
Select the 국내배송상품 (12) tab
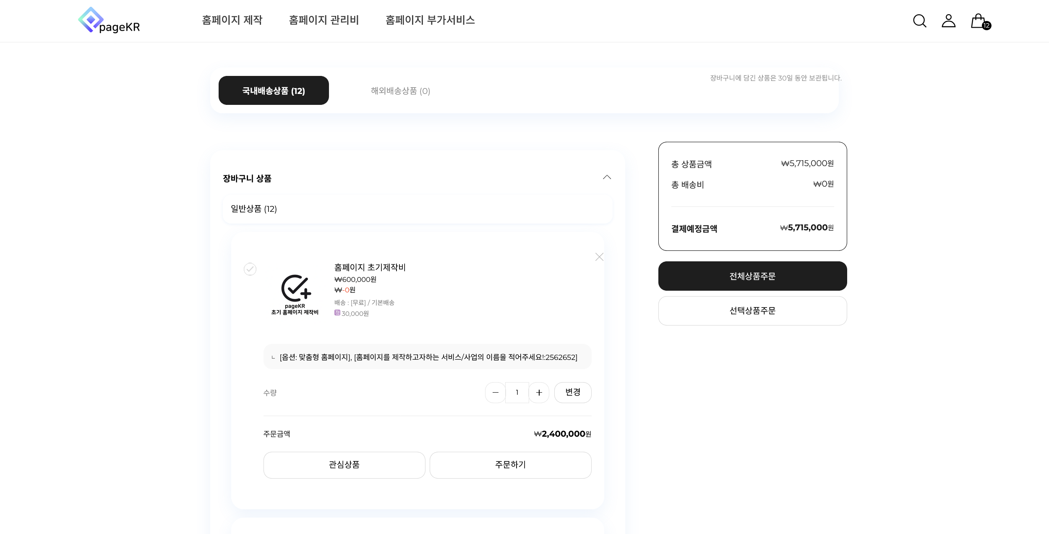click(x=274, y=91)
